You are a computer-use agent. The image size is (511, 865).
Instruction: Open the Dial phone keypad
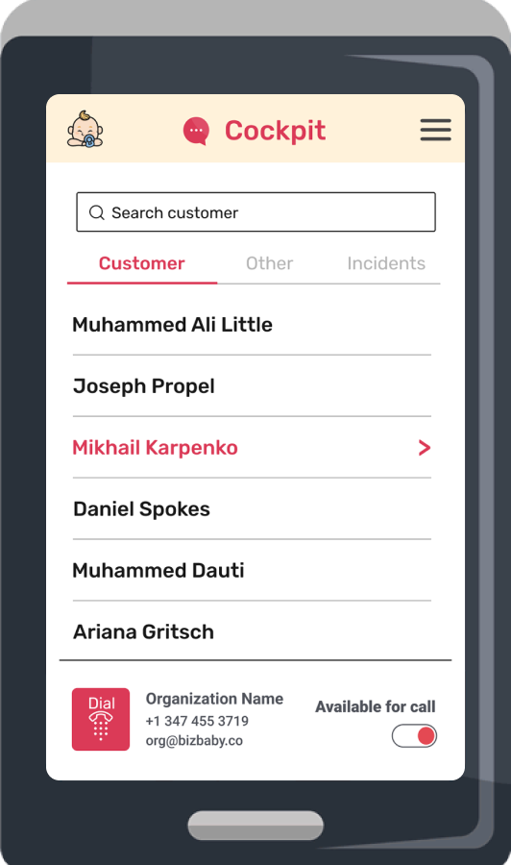[x=101, y=719]
